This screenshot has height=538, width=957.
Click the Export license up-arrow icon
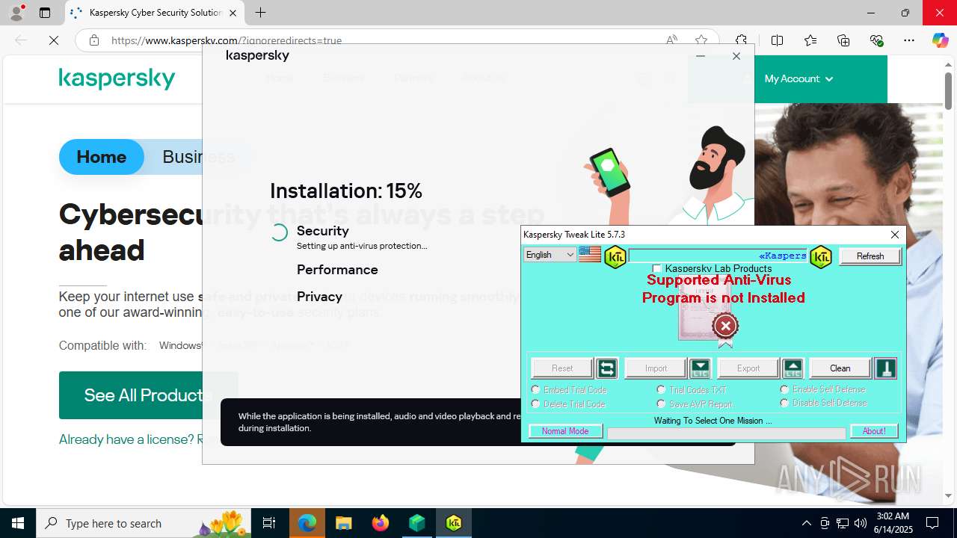(793, 368)
